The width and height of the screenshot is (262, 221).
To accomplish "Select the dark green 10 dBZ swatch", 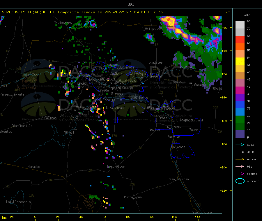I will [x=240, y=127].
